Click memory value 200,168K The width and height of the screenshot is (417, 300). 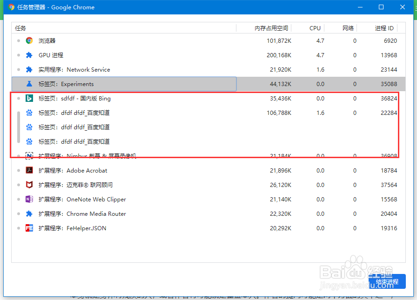279,55
